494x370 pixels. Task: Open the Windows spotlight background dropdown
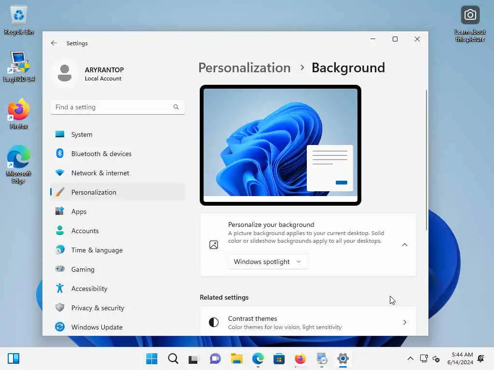[x=268, y=262]
